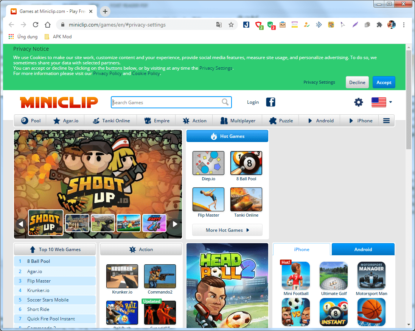Open the Cookie Policy link

pyautogui.click(x=146, y=73)
